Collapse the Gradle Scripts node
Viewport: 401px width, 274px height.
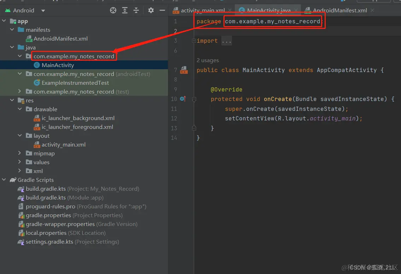point(4,180)
